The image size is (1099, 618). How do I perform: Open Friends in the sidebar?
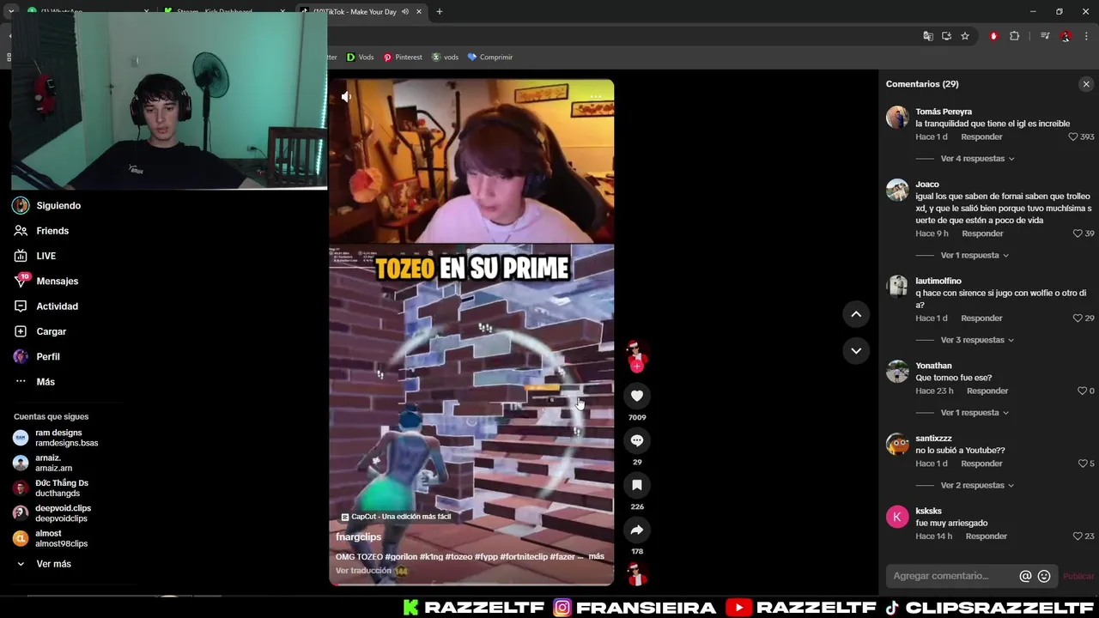pyautogui.click(x=52, y=231)
